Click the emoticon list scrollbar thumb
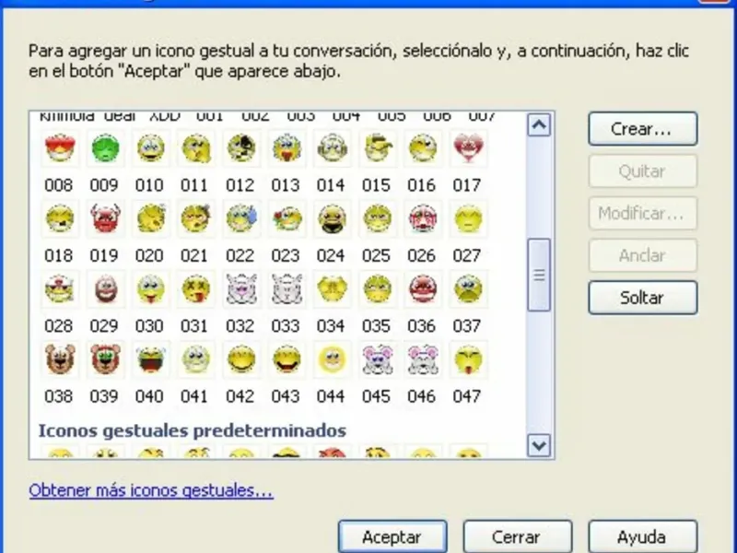The width and height of the screenshot is (737, 553). tap(539, 275)
